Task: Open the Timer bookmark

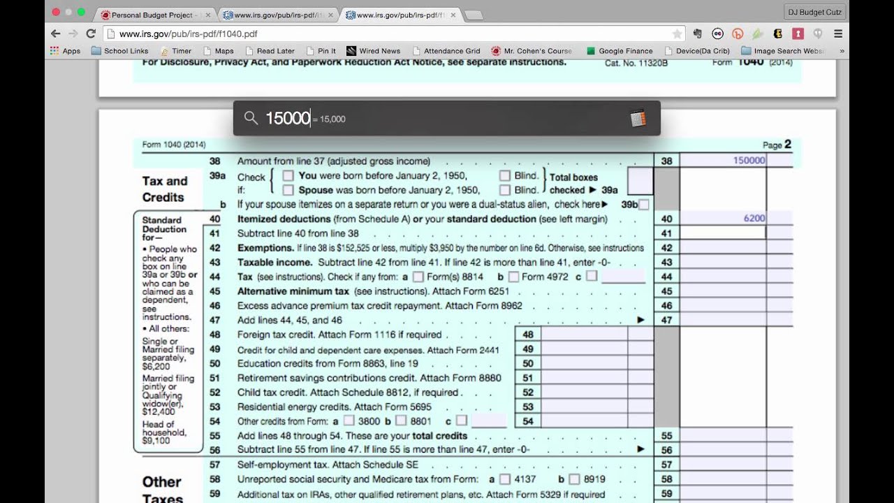Action: pos(175,51)
